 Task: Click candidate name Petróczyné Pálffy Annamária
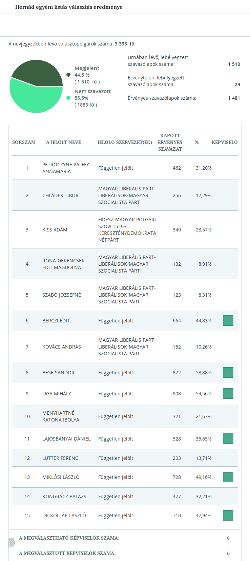pos(66,168)
